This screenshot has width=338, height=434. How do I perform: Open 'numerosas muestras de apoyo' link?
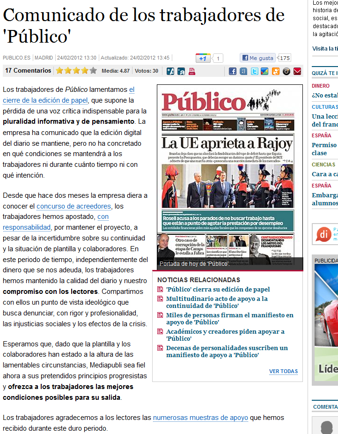tap(200, 417)
